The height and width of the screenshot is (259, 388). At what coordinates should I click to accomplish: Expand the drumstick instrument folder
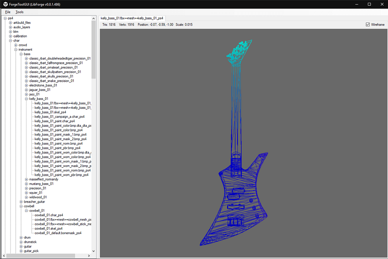(21, 242)
